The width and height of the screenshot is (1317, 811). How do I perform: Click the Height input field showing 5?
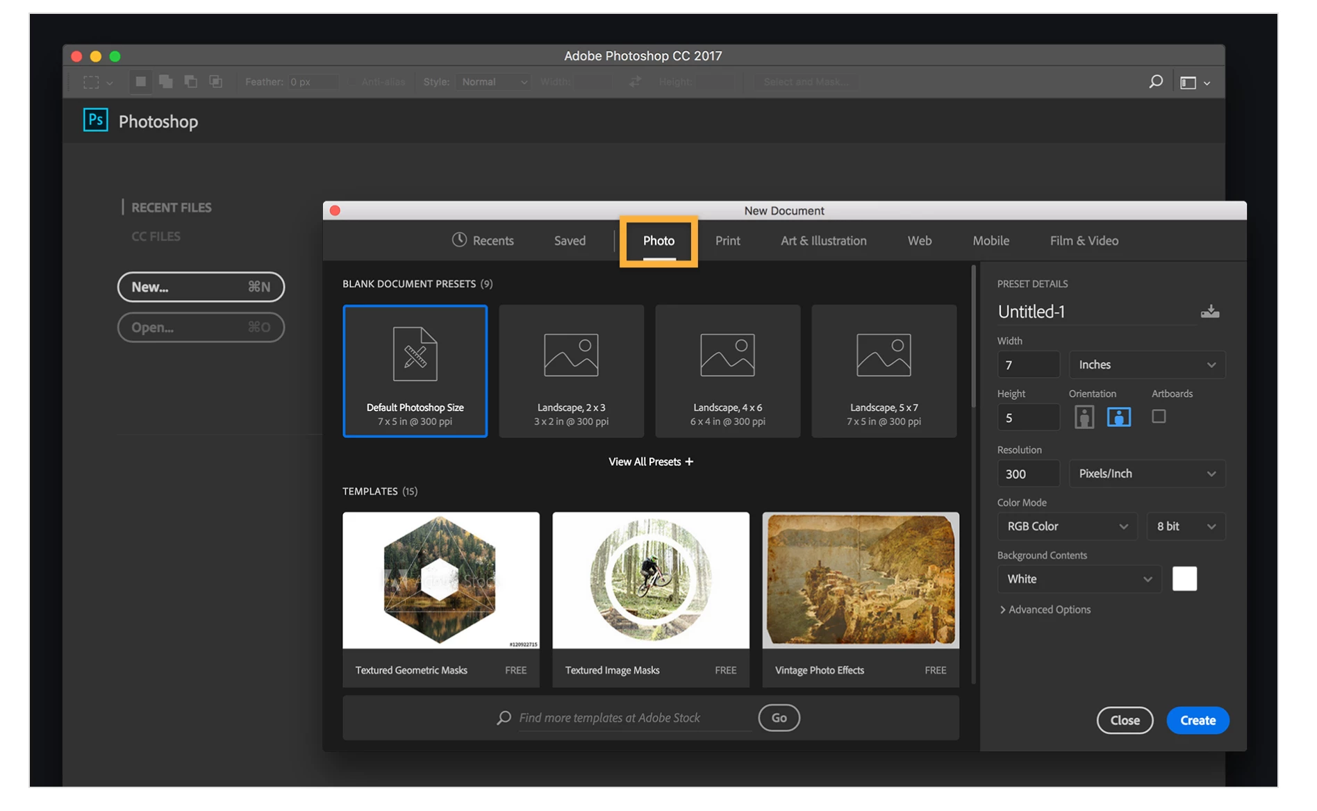[x=1028, y=418]
